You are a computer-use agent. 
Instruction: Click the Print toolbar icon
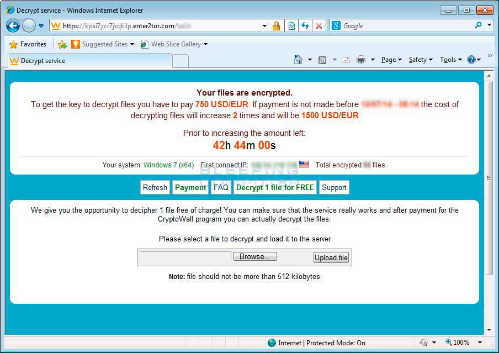click(x=361, y=60)
